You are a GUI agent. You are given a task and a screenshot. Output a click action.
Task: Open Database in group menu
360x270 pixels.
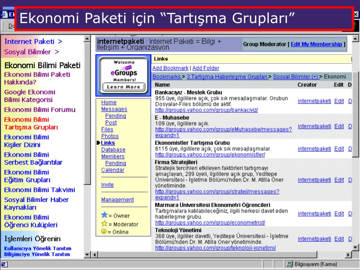point(113,150)
